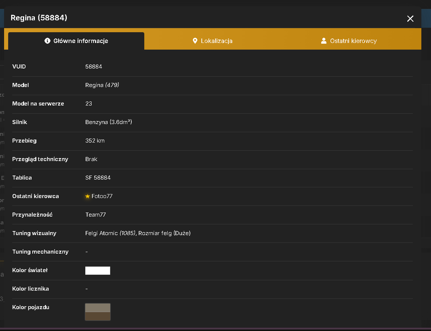
Task: Select the plate value SF 58884
Action: [98, 178]
